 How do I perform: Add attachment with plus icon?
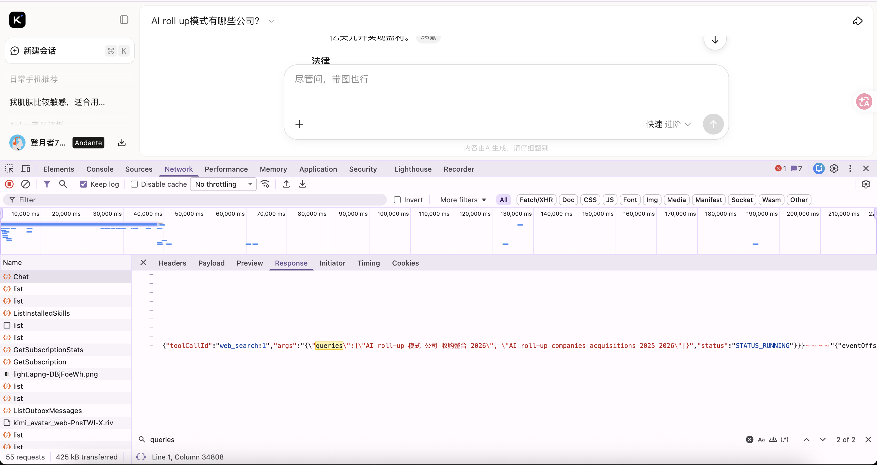299,124
